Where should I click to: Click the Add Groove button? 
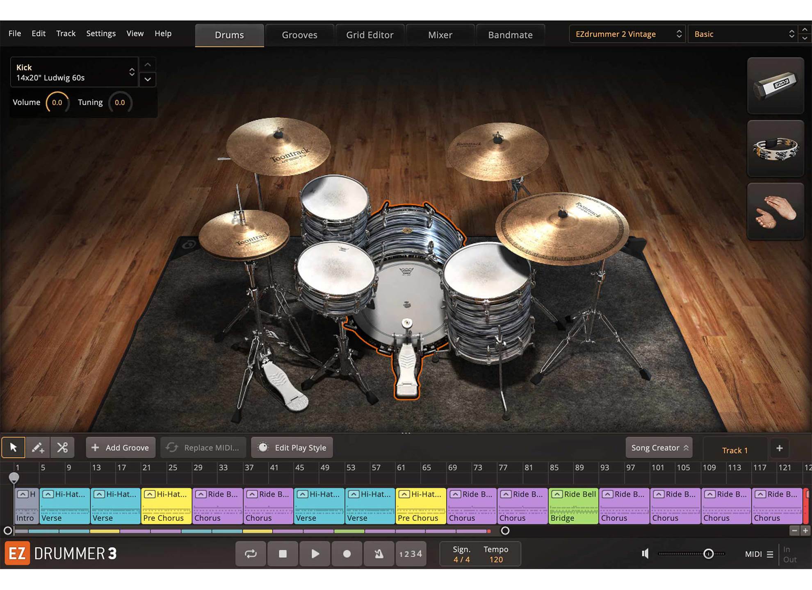click(121, 448)
